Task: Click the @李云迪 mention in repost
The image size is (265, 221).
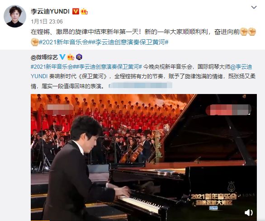Action: tap(241, 67)
